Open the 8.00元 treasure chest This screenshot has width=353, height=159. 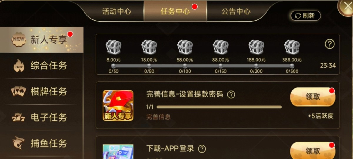(x=113, y=47)
